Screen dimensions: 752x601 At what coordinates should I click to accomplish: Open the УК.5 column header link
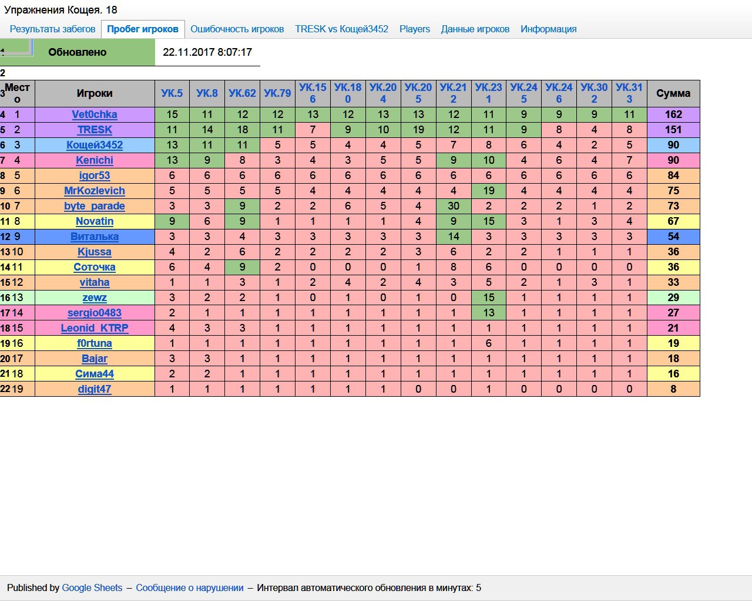[x=172, y=93]
